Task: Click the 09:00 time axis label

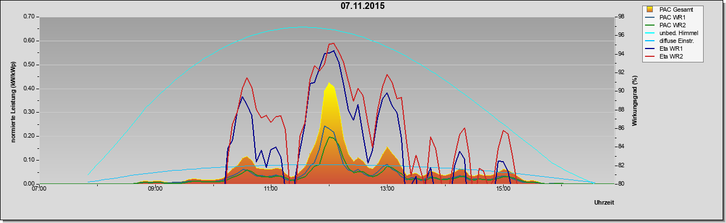Action: [155, 189]
